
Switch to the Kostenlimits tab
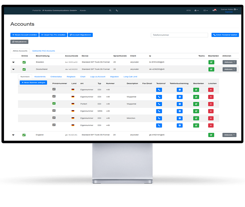tap(40, 77)
